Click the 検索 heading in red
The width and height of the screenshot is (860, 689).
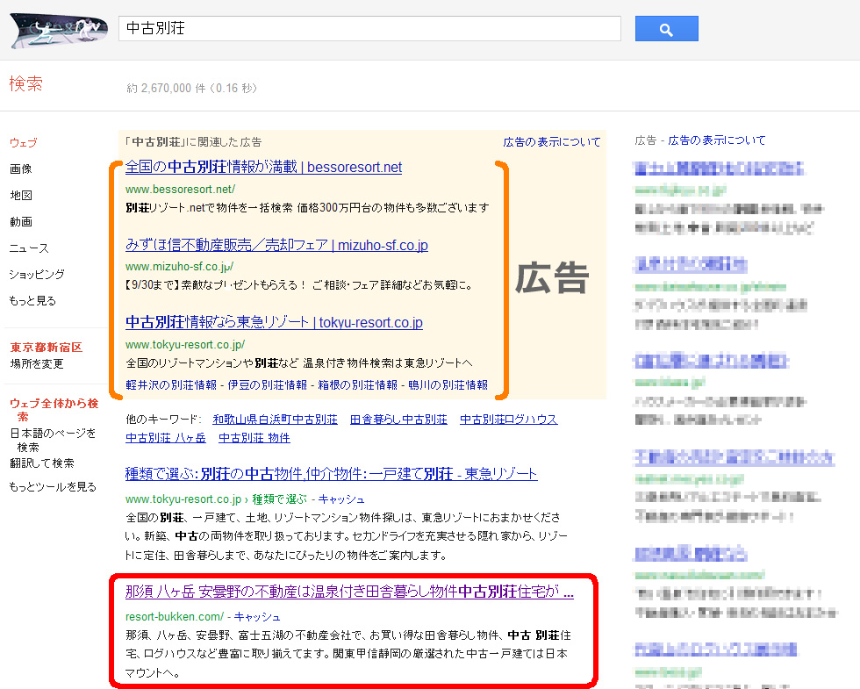tap(25, 84)
